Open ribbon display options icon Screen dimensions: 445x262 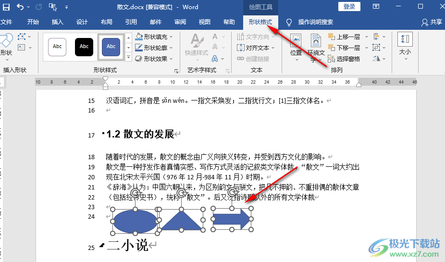pyautogui.click(x=376, y=7)
